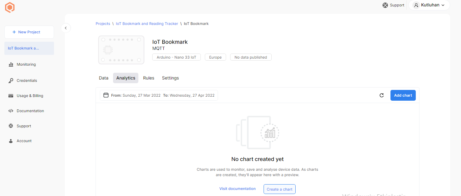Click Support in the top header
The width and height of the screenshot is (461, 196).
394,5
